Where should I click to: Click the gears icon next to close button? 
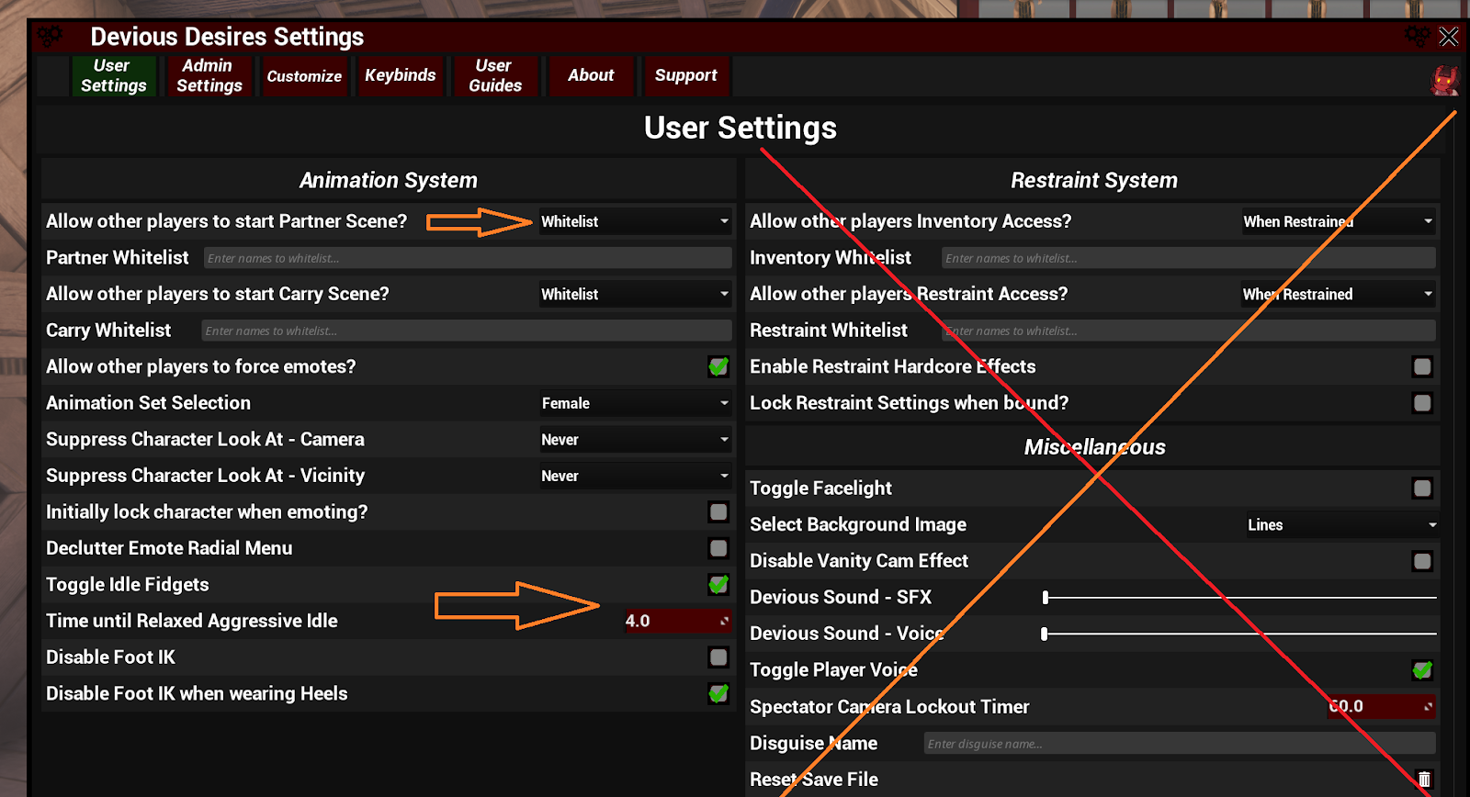tap(1418, 37)
